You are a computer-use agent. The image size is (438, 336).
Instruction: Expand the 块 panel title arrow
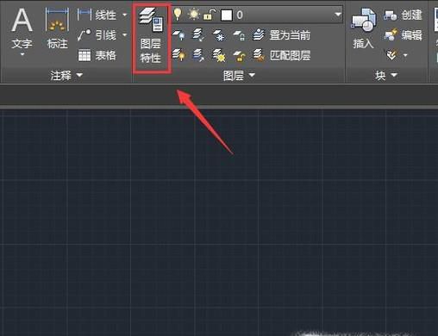click(x=394, y=75)
